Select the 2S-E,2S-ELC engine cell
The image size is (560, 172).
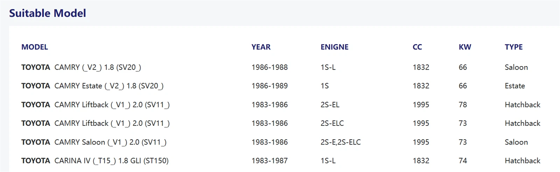coord(341,142)
